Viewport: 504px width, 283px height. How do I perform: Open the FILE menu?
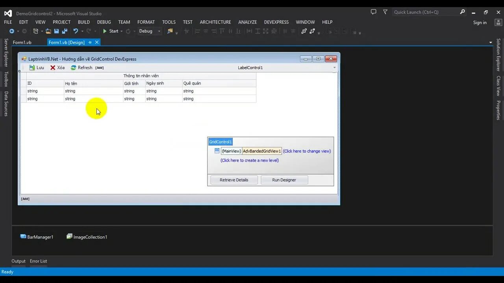click(x=8, y=22)
